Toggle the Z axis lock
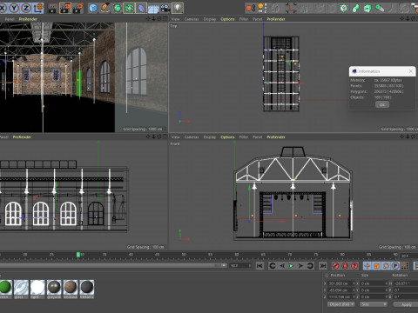The height and width of the screenshot is (313, 418). [26, 8]
